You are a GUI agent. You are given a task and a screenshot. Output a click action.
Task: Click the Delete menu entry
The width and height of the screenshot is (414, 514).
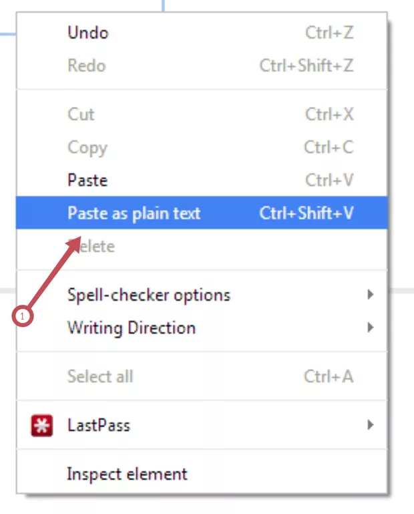pos(93,246)
